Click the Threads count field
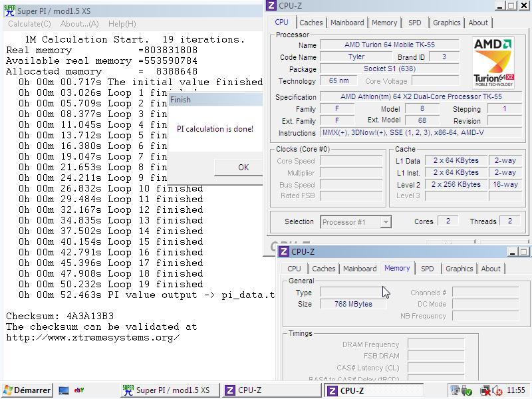The height and width of the screenshot is (399, 532). [x=510, y=221]
